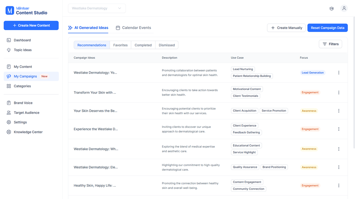This screenshot has height=199, width=355.
Task: Open options menu for Westlake Dermatology: Yo... row
Action: tap(339, 73)
